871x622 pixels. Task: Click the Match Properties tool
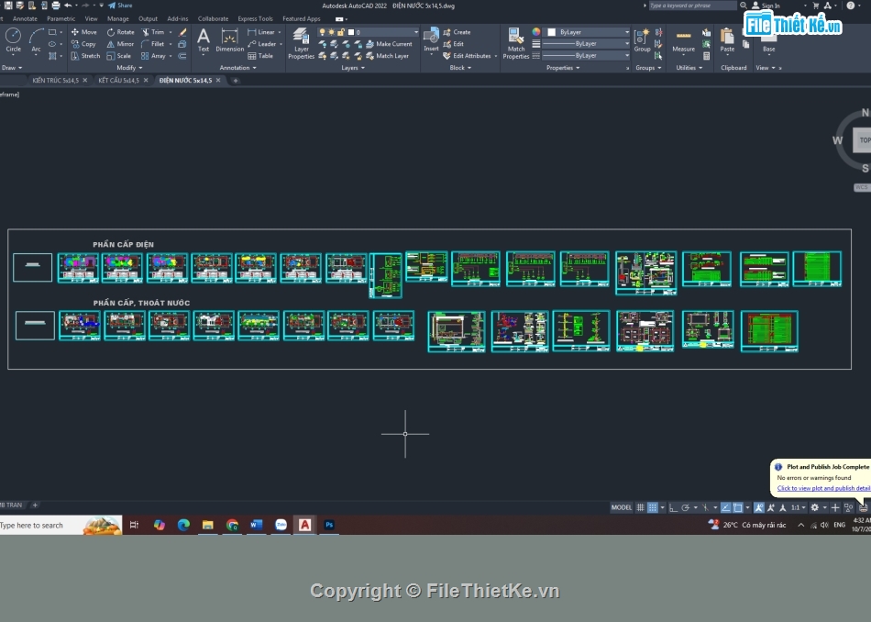516,41
